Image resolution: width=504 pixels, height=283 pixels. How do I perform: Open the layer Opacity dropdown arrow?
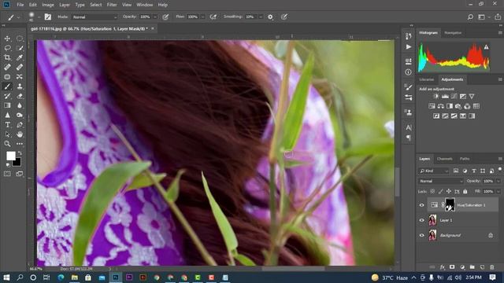click(498, 181)
